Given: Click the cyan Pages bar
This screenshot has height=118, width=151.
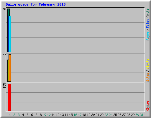Looking at the screenshot, I should click(10, 34).
